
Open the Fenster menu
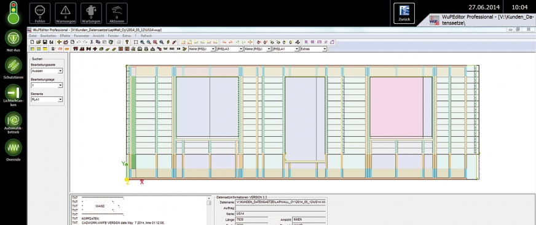click(x=113, y=36)
